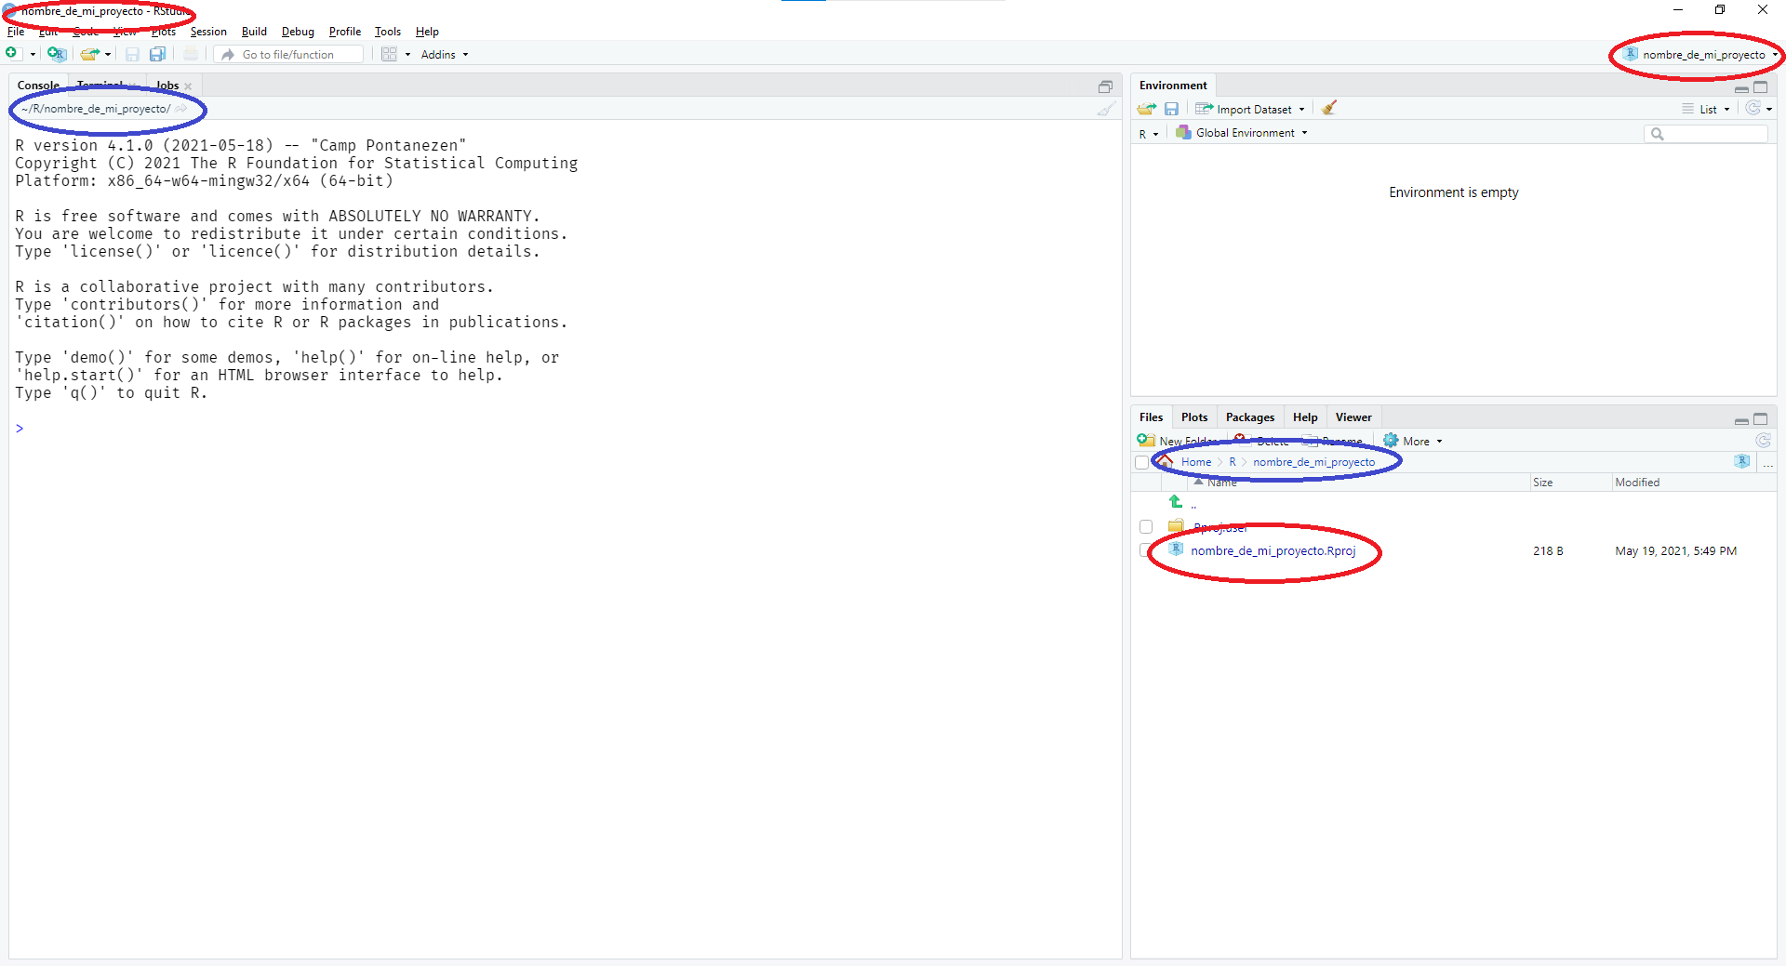Clear environment objects with broom icon
The image size is (1786, 966).
1329,108
